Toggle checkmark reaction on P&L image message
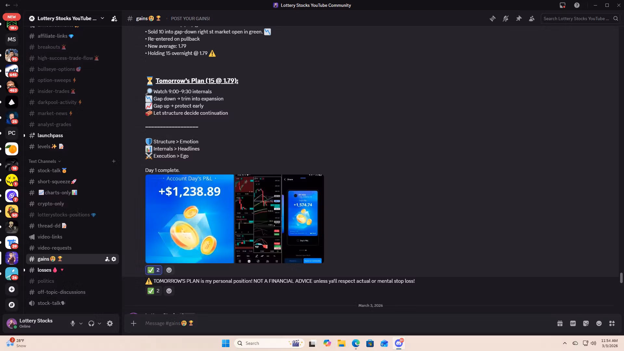624x351 pixels. [x=154, y=270]
